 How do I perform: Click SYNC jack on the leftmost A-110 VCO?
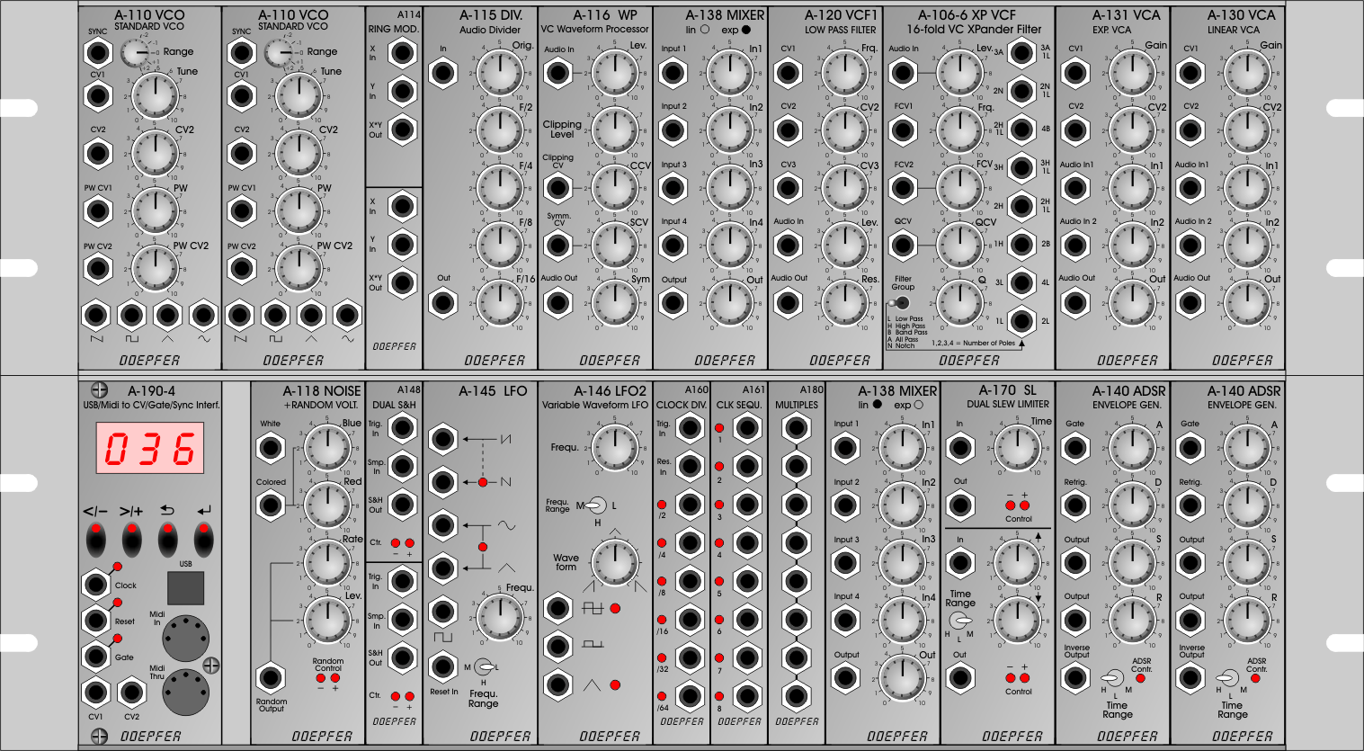[x=97, y=52]
